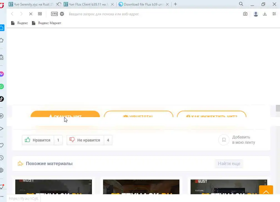
Task: Open the shopping bag sidebar icon
Action: pos(2,57)
